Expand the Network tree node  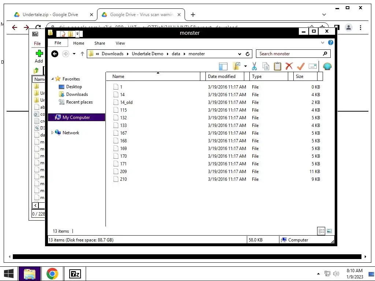(52, 132)
